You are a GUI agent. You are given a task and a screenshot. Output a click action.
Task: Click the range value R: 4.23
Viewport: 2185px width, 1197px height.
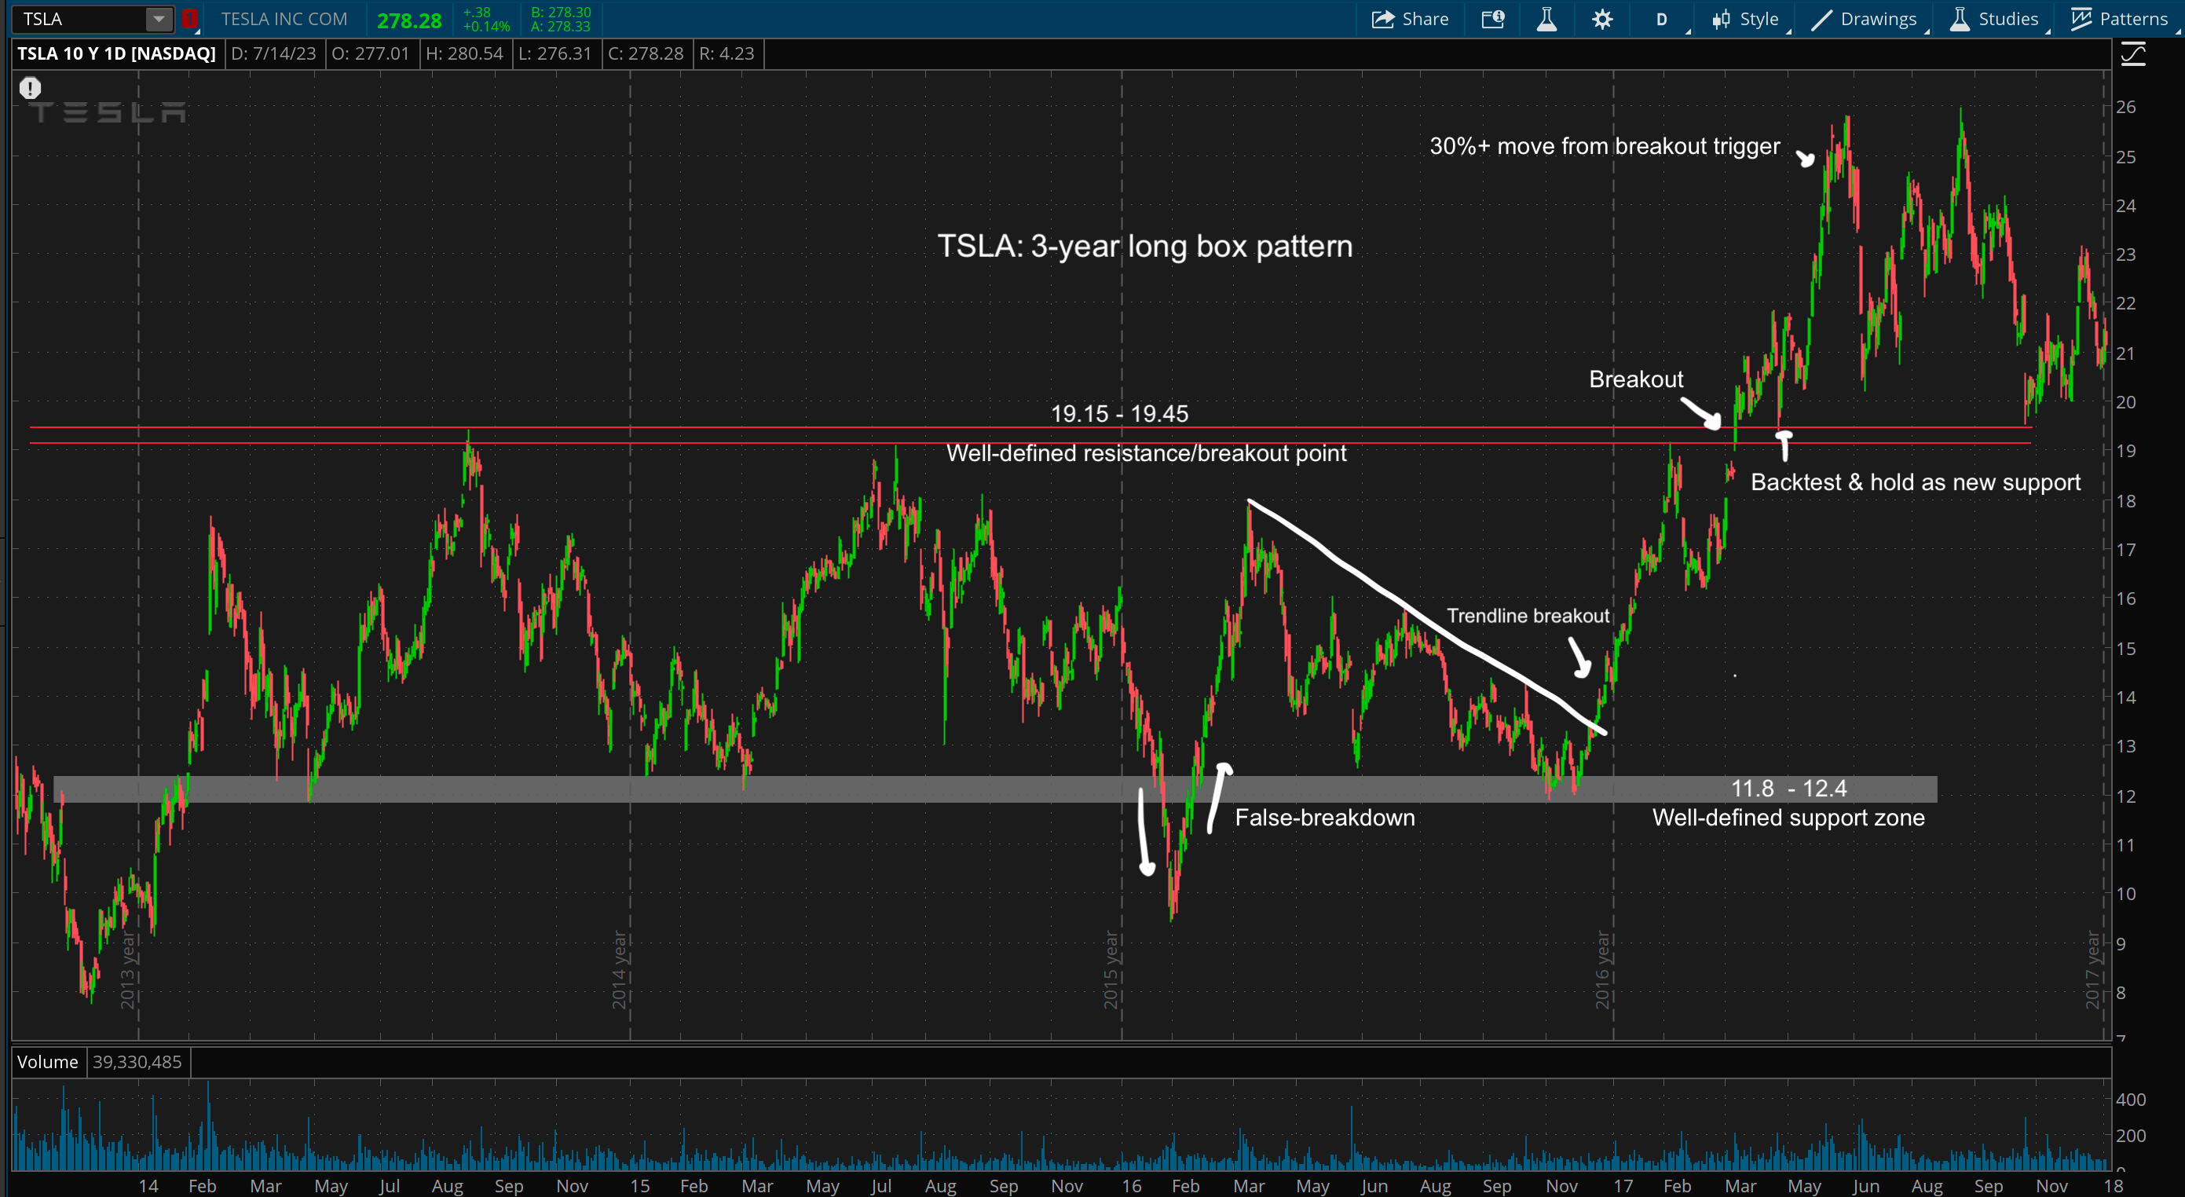[x=727, y=53]
